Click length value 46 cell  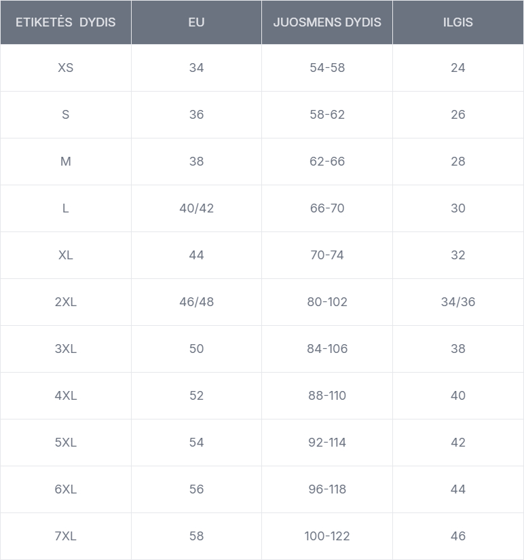click(458, 536)
